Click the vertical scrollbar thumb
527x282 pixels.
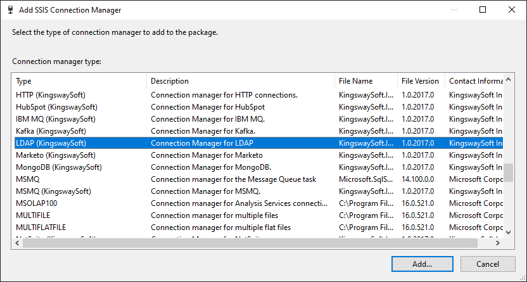[508, 172]
